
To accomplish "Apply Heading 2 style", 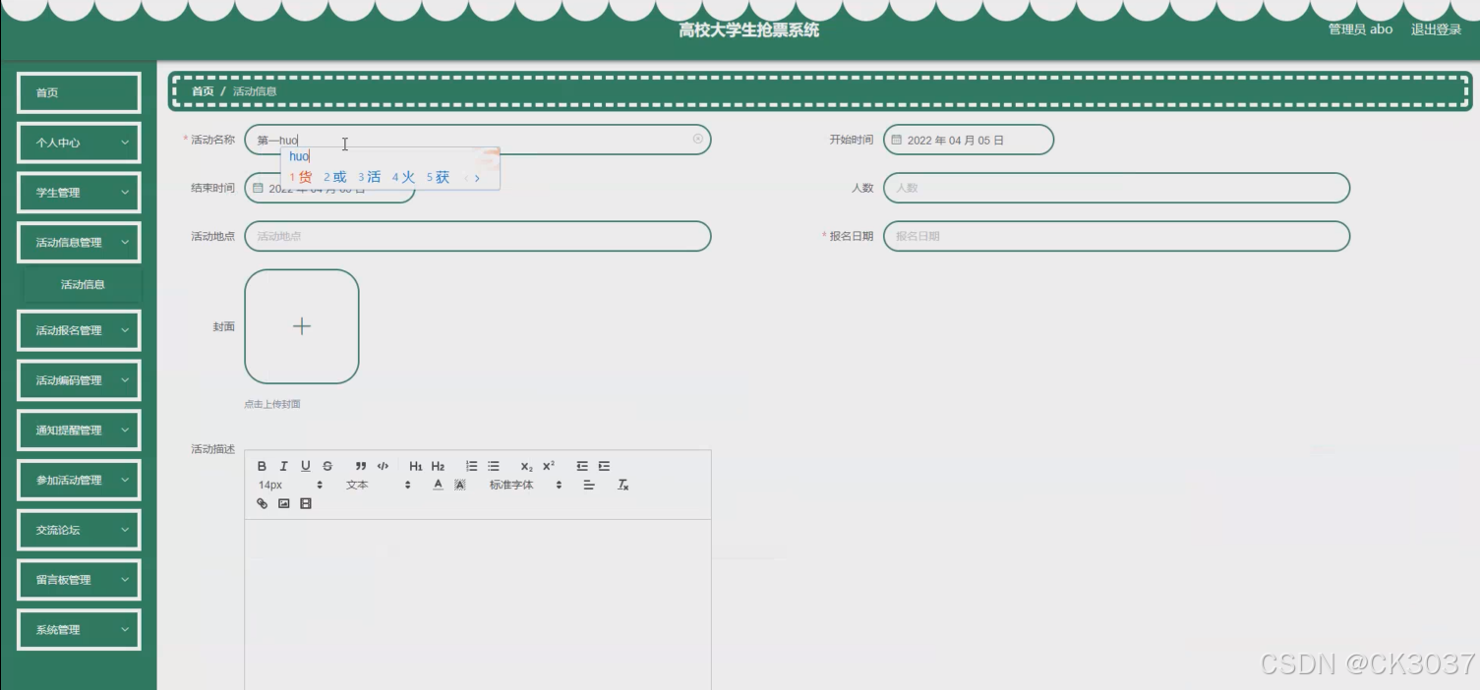I will [438, 466].
